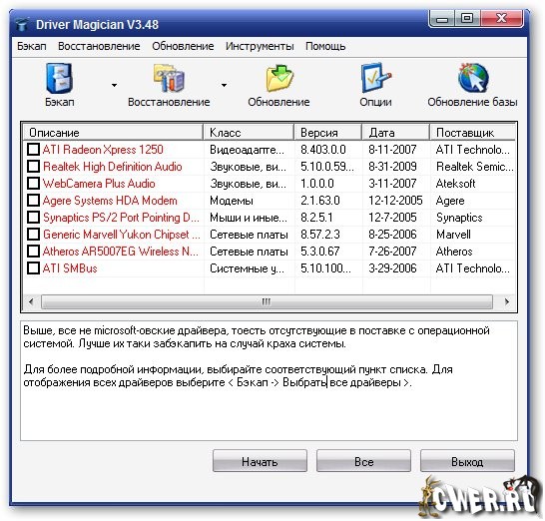This screenshot has width=545, height=521.
Task: Select Generic Marvell Yukon Chipset driver name
Action: point(122,235)
